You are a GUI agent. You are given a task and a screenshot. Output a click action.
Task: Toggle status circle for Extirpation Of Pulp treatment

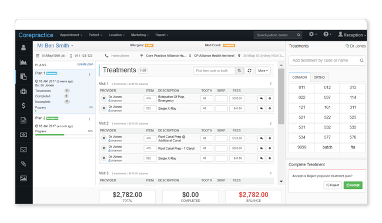click(103, 98)
